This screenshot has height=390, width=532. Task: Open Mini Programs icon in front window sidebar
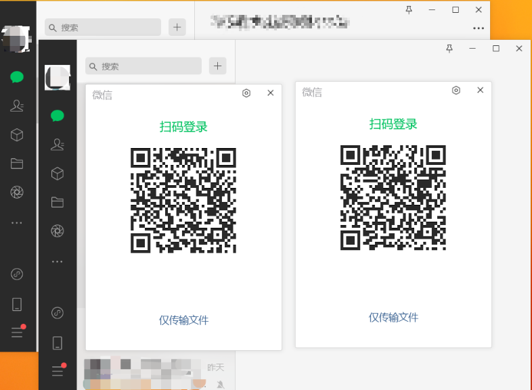(58, 312)
